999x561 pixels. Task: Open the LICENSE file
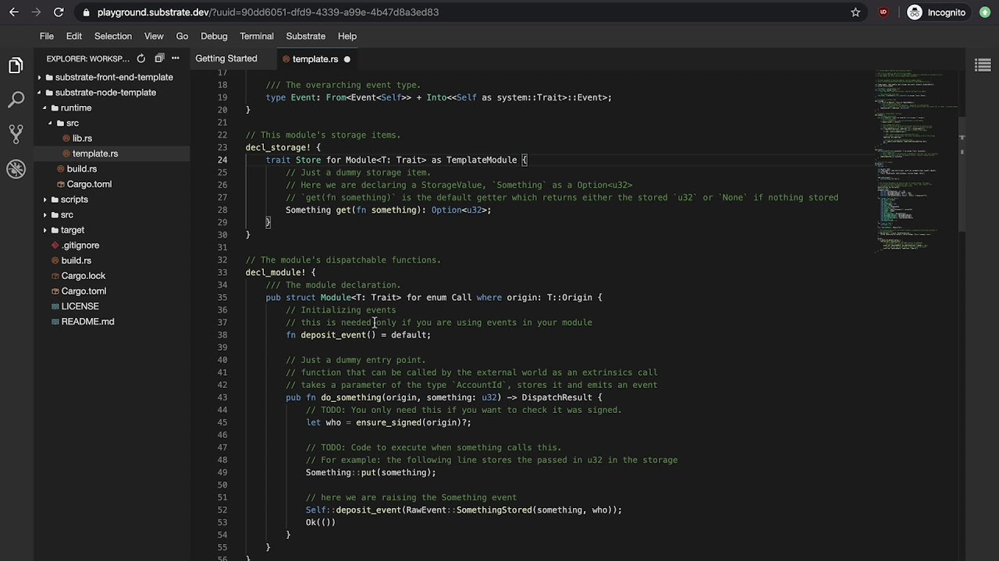point(80,306)
